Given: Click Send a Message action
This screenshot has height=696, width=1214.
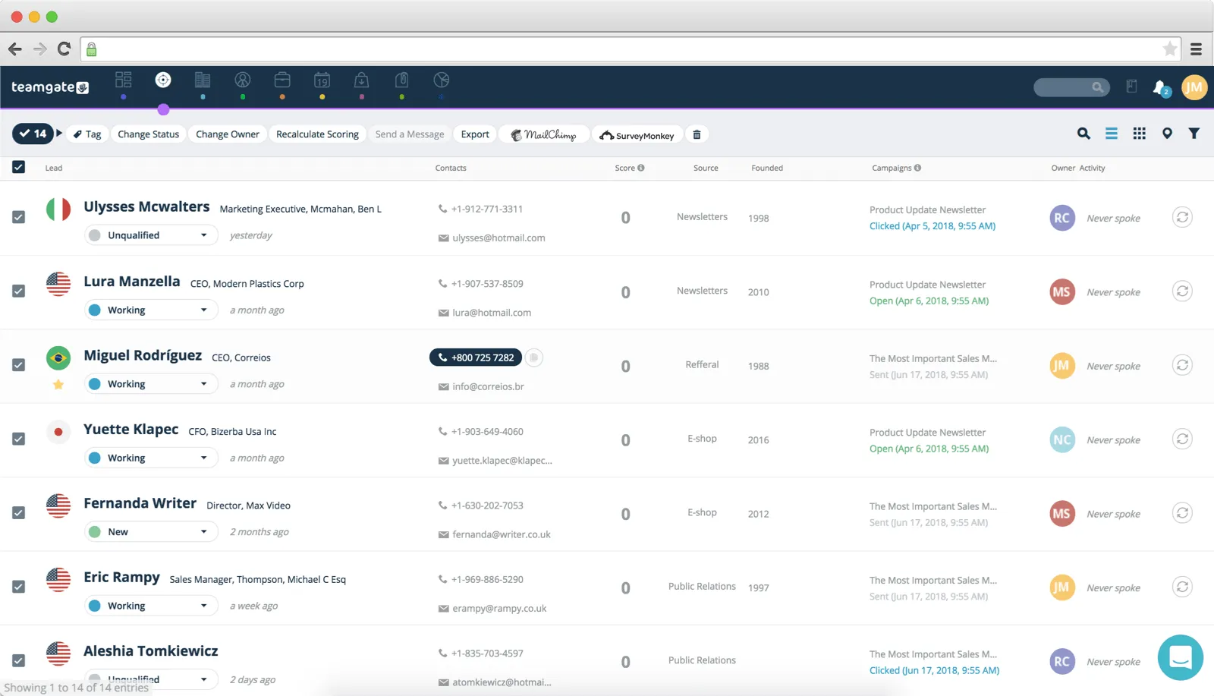Looking at the screenshot, I should point(410,134).
